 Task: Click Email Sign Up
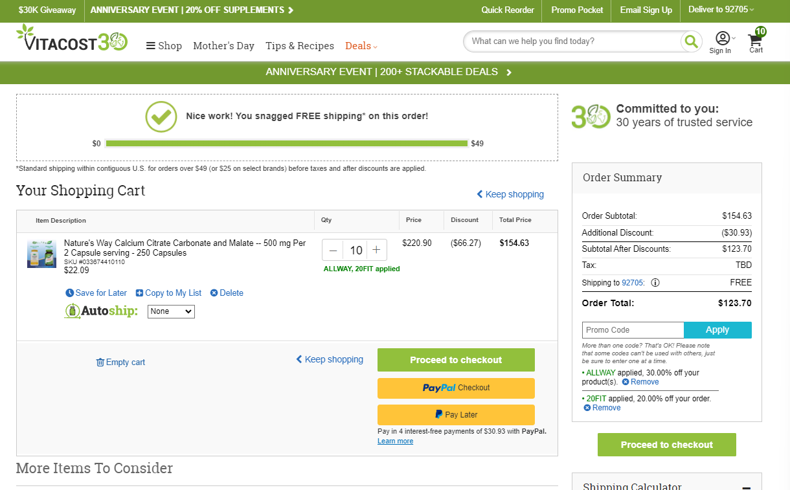click(x=646, y=10)
